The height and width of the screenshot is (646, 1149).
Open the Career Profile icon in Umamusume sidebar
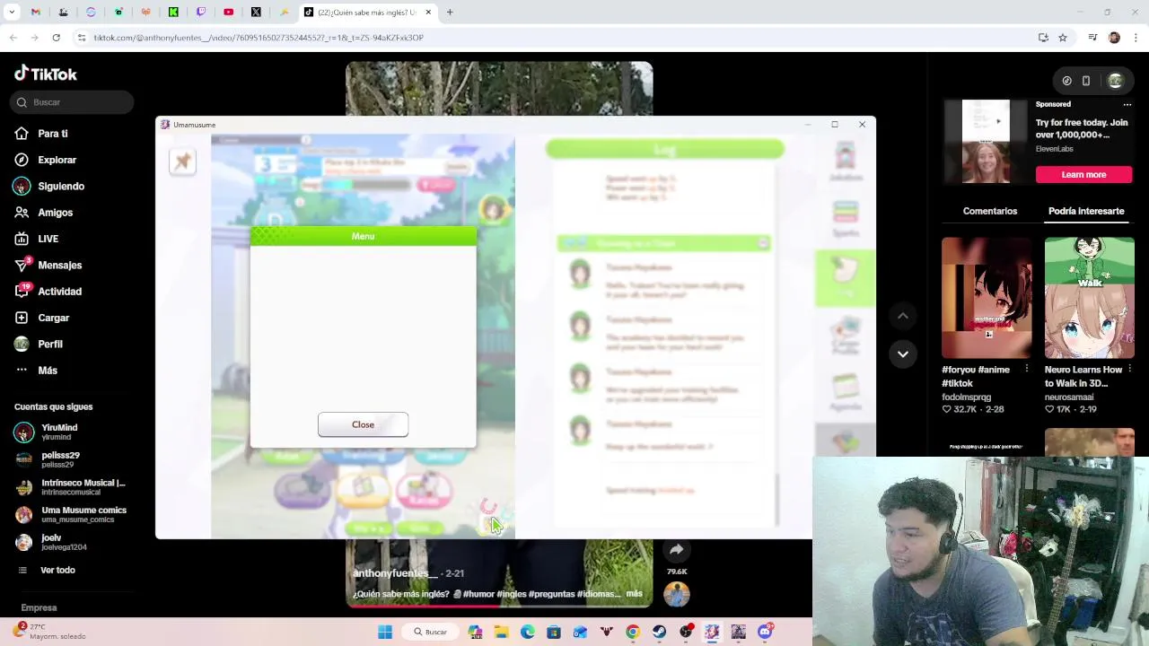coord(845,336)
